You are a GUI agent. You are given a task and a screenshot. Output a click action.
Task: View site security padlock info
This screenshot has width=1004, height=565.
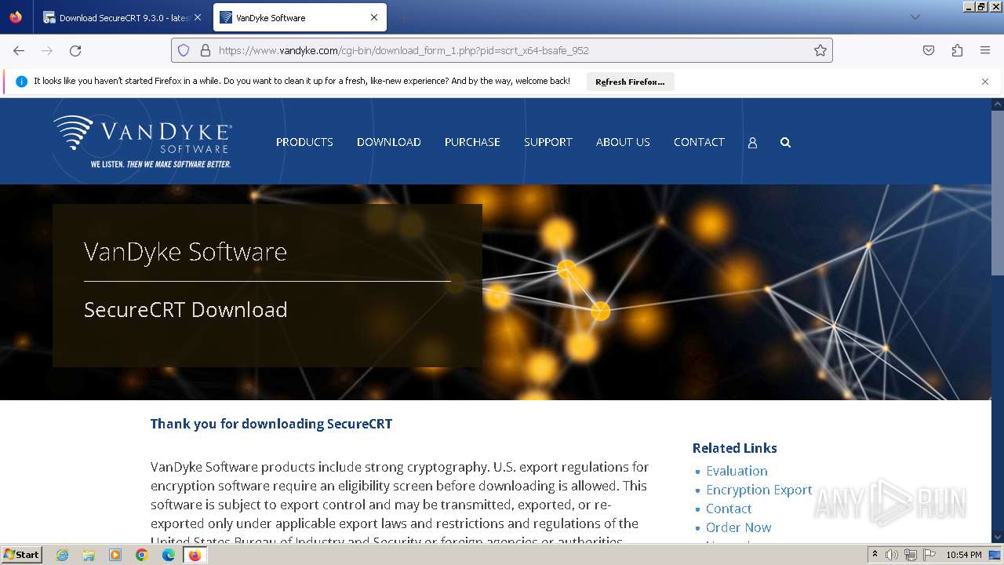click(x=206, y=50)
